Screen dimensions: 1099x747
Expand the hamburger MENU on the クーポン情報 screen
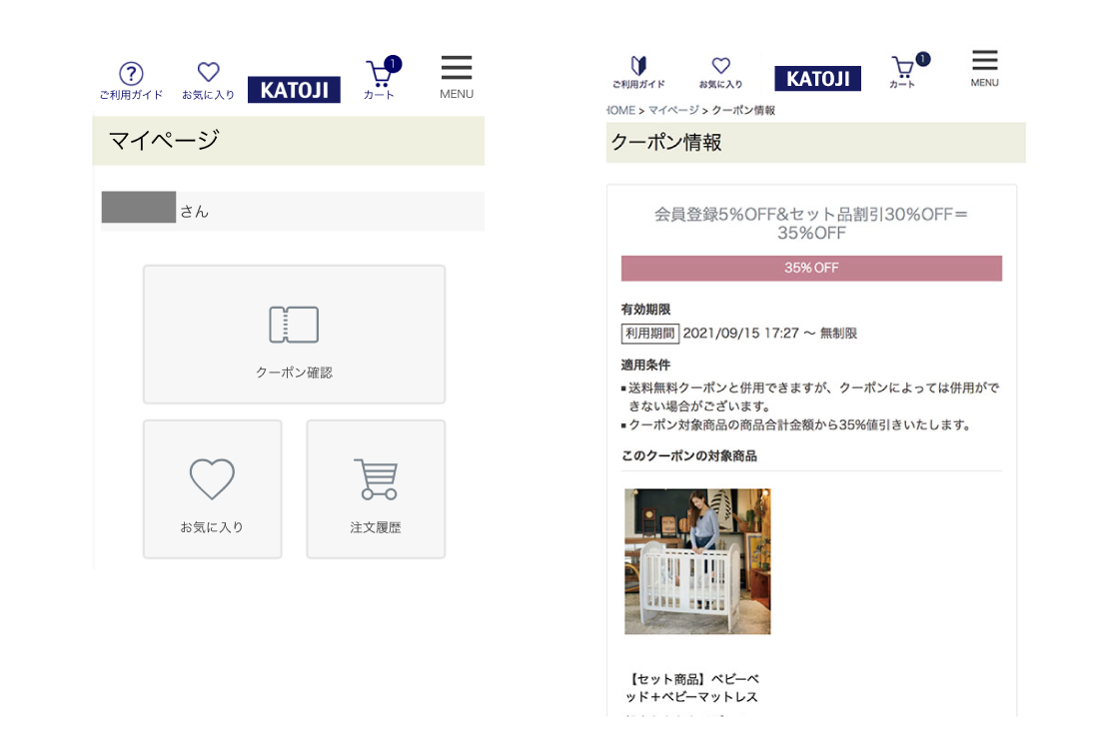(984, 67)
